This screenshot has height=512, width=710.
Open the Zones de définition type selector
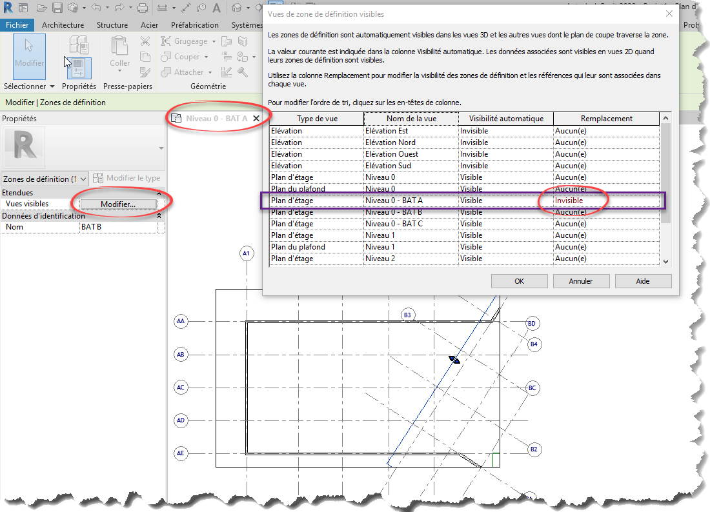tap(45, 179)
